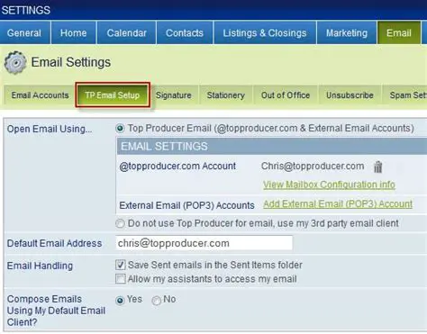Open the Unsubscribe sub-tab

pyautogui.click(x=350, y=95)
